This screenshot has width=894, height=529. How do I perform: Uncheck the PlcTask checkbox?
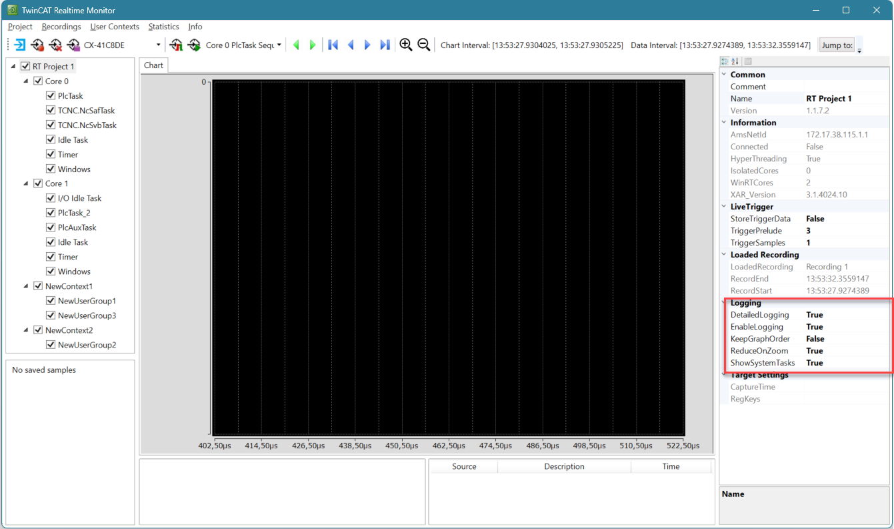[51, 96]
